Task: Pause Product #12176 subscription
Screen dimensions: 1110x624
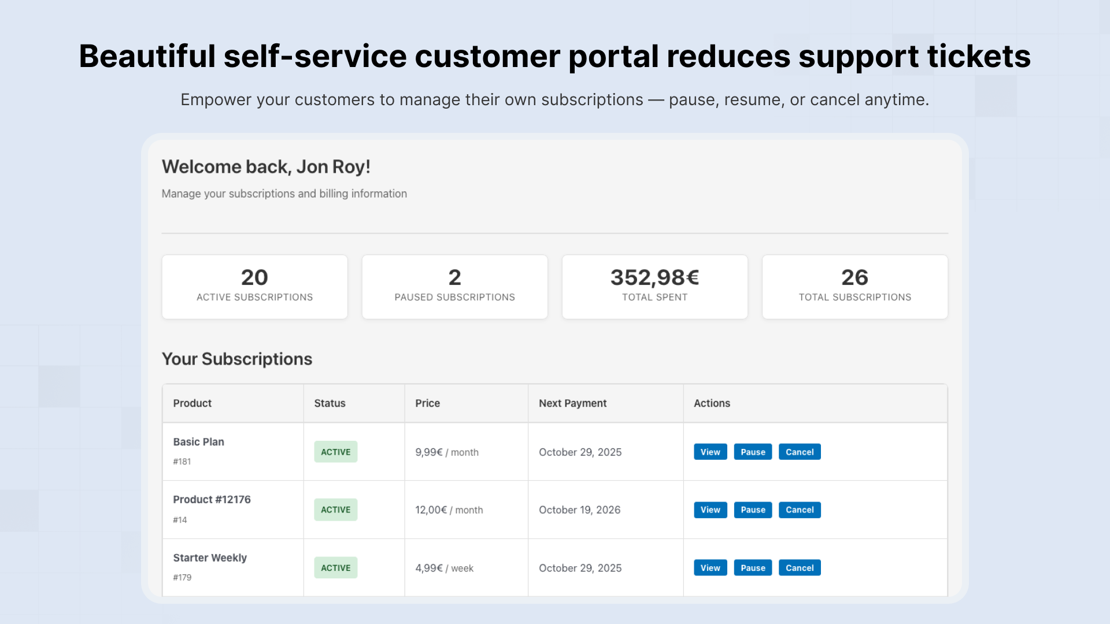Action: 753,510
